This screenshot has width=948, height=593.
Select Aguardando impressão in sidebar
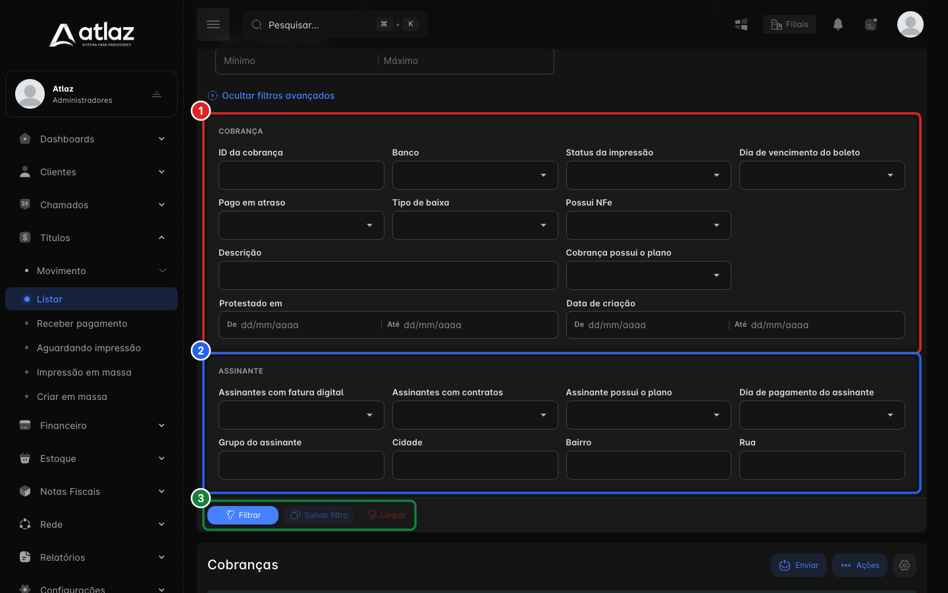pos(89,348)
